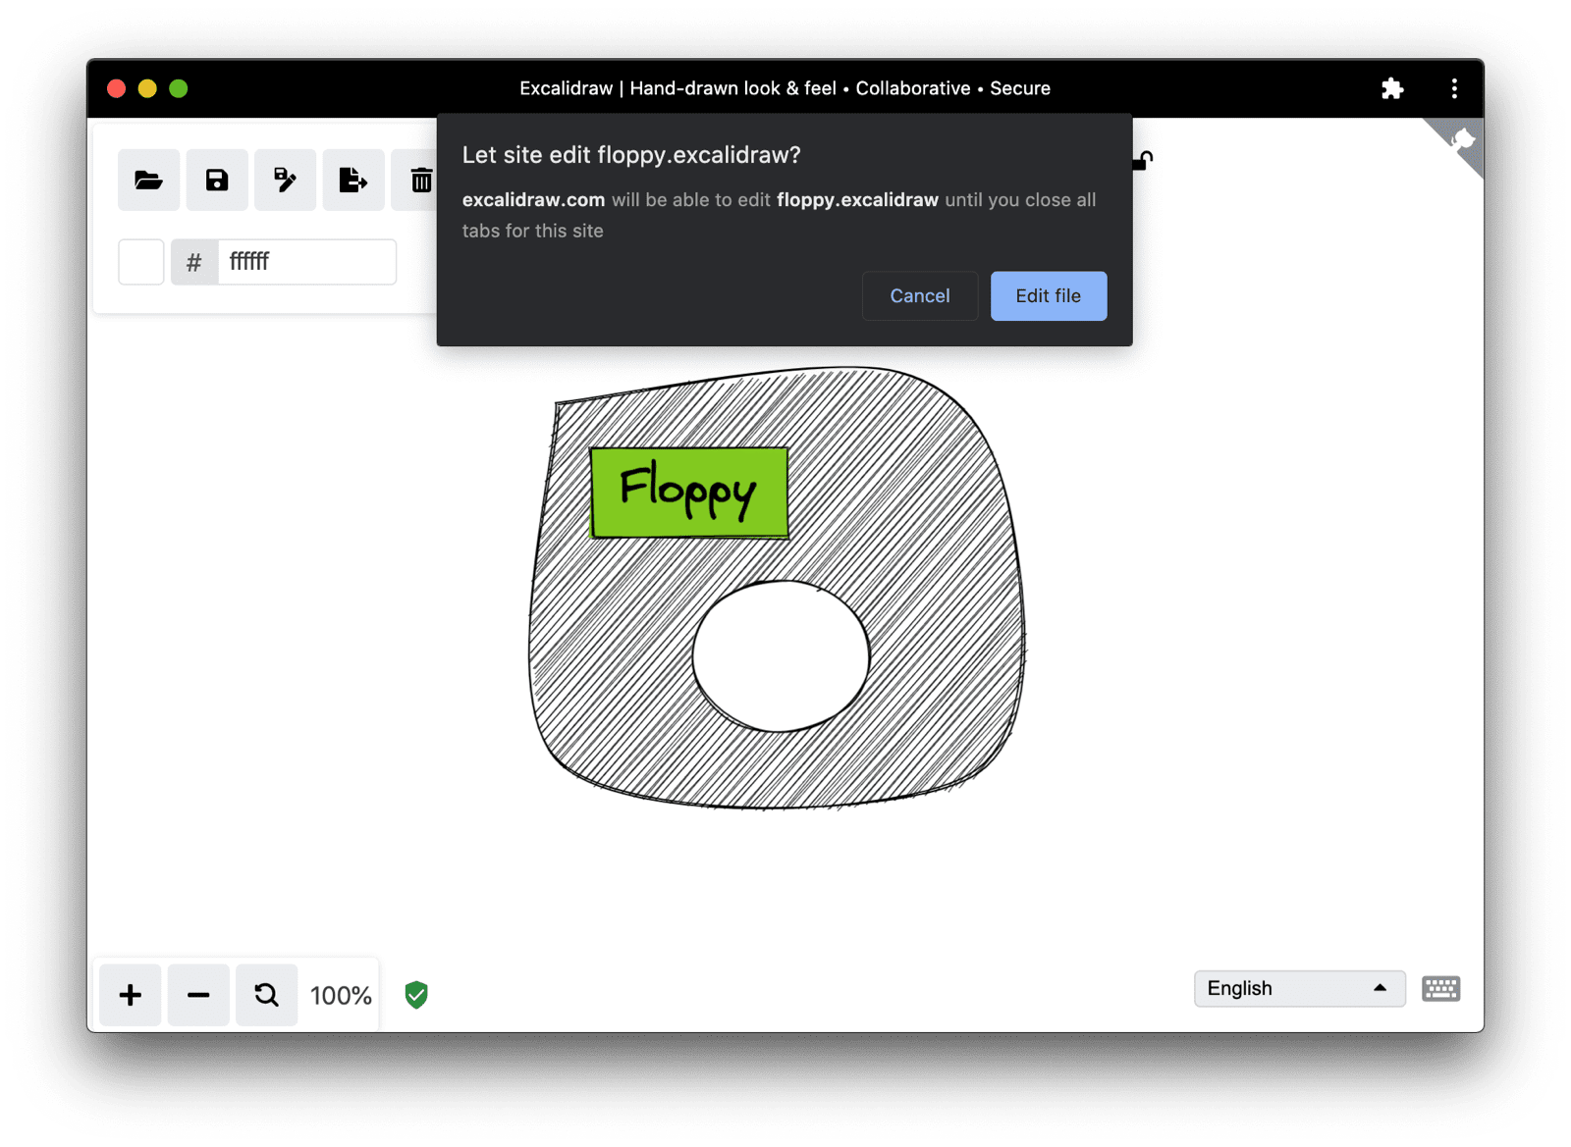
Task: Click the save-as pencil icon
Action: pyautogui.click(x=285, y=180)
